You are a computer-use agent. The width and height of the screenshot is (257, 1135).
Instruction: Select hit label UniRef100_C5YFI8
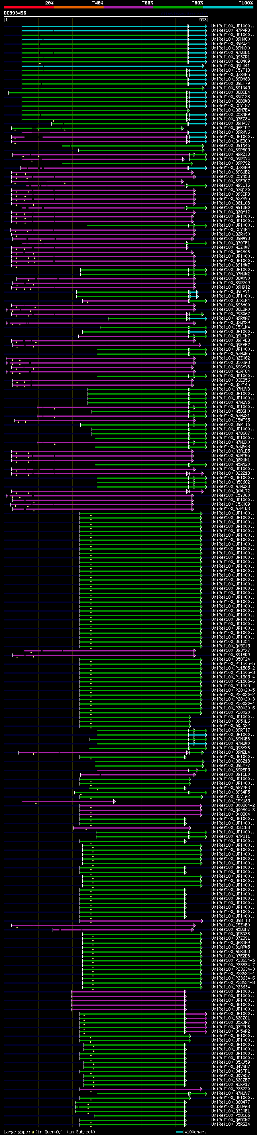coord(230,70)
